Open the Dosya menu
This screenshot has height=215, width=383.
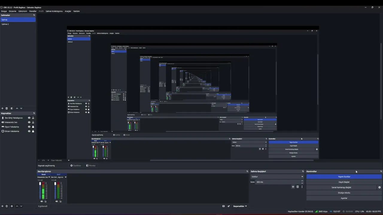(x=4, y=11)
